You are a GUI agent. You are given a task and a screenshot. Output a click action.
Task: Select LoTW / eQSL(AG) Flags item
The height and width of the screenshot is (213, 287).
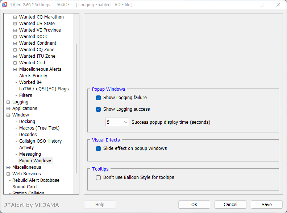(x=44, y=89)
